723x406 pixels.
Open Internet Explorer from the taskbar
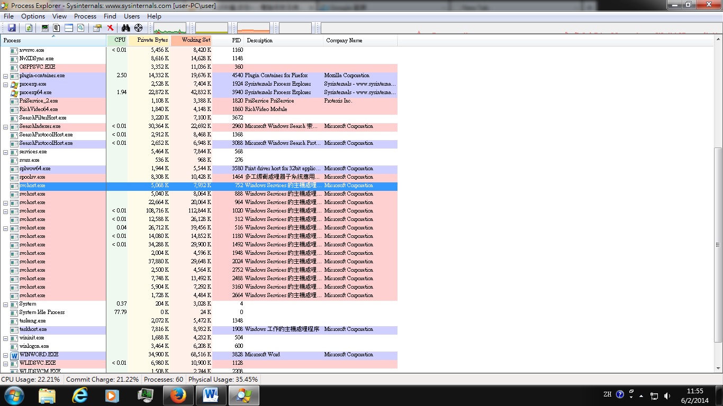point(80,395)
